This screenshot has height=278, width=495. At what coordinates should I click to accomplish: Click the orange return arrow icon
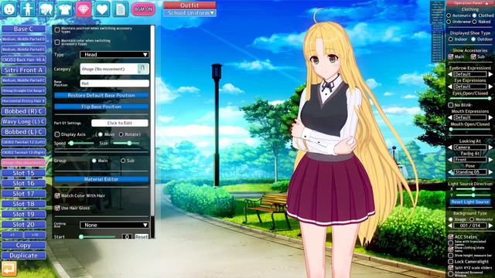coord(9,269)
